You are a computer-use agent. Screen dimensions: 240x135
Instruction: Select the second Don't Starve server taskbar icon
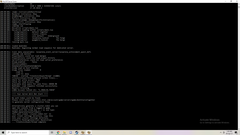click(89, 133)
